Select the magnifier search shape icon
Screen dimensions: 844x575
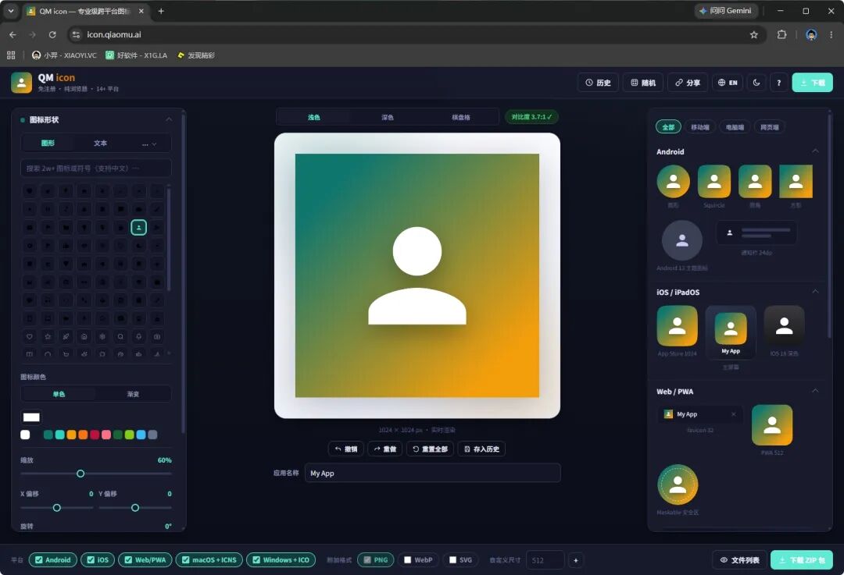120,337
